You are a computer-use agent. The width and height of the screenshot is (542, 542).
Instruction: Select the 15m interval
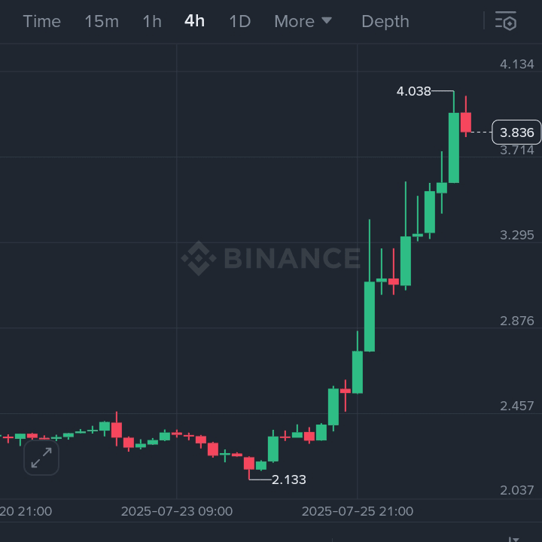[102, 21]
